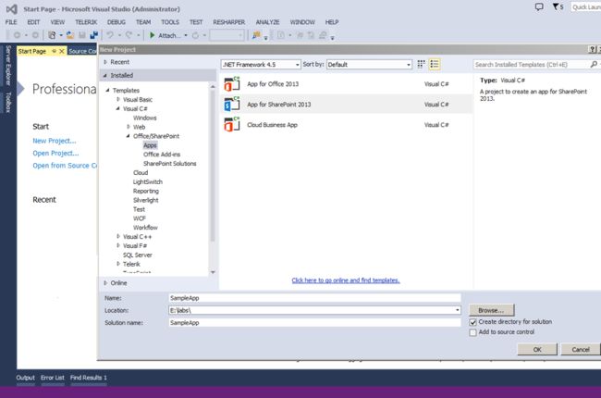
Task: Click the Undo toolbar icon
Action: click(x=110, y=35)
